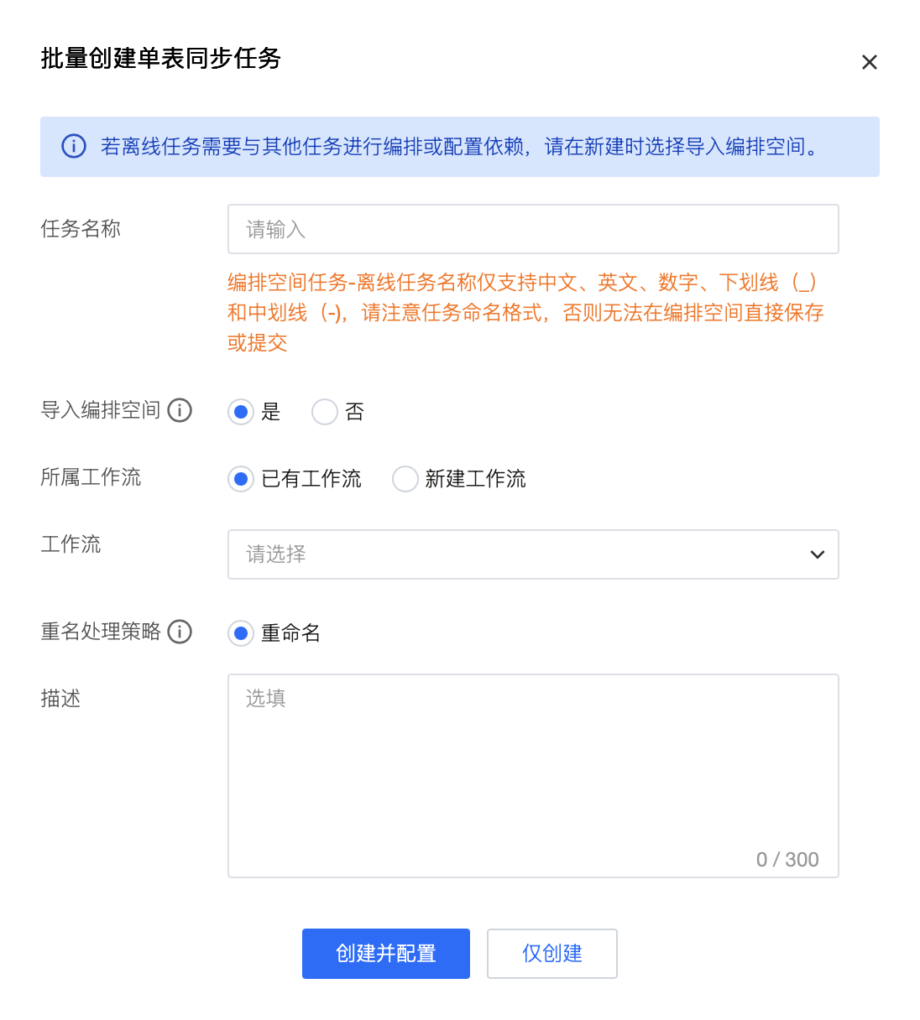This screenshot has height=1020, width=920.
Task: Click the 0 / 300 character counter
Action: [x=787, y=860]
